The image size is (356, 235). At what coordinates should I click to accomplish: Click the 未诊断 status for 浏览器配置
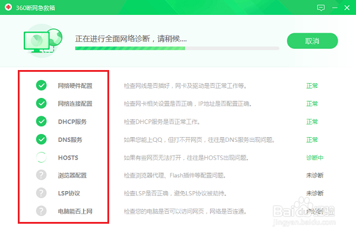click(314, 175)
